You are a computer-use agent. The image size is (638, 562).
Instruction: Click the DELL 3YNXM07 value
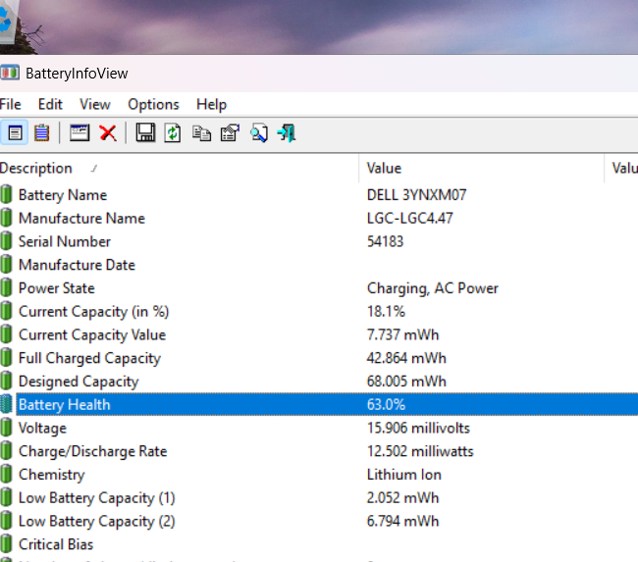416,195
